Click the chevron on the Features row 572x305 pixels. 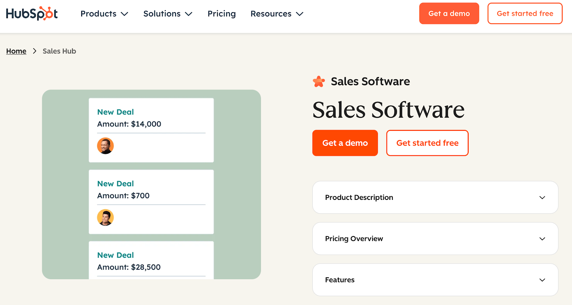point(542,280)
